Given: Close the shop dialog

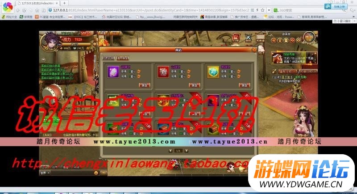Looking at the screenshot, I should point(254,50).
